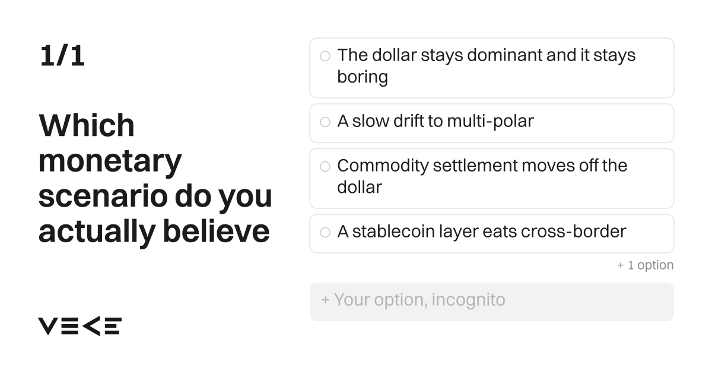Image resolution: width=712 pixels, height=374 pixels.
Task: Click the V glyph in the VECE logo
Action: (x=48, y=326)
